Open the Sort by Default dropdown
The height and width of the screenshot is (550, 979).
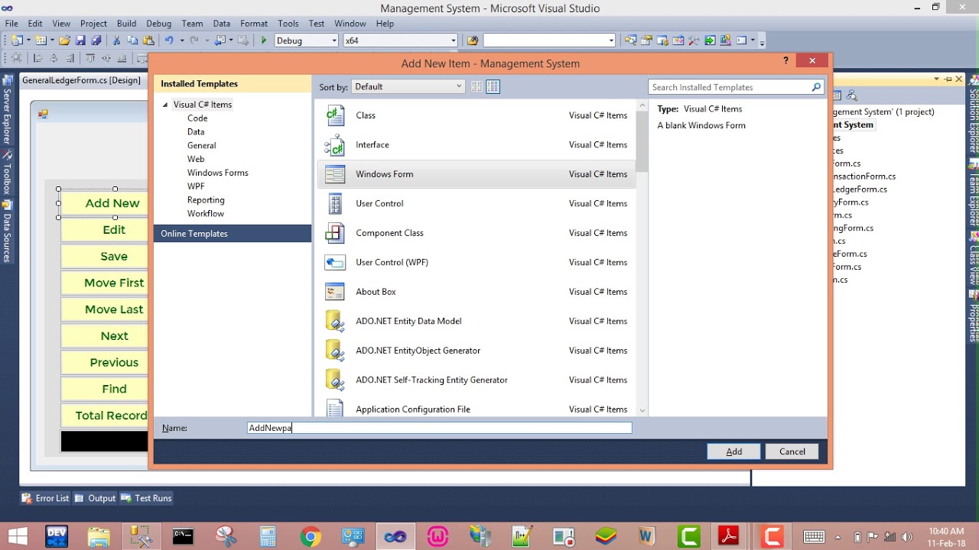[x=408, y=86]
